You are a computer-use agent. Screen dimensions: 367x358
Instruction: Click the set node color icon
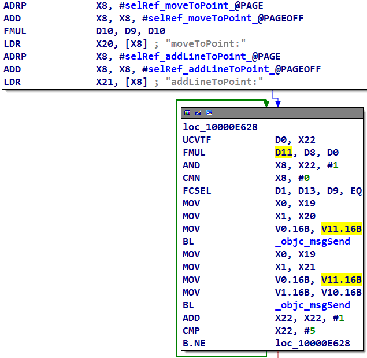coord(187,113)
